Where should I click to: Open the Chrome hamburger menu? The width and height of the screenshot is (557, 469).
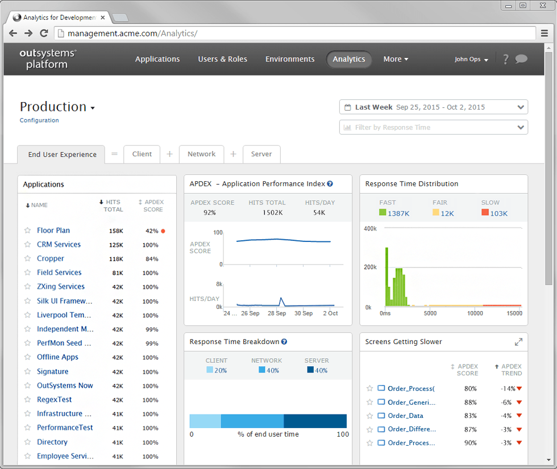coord(544,33)
